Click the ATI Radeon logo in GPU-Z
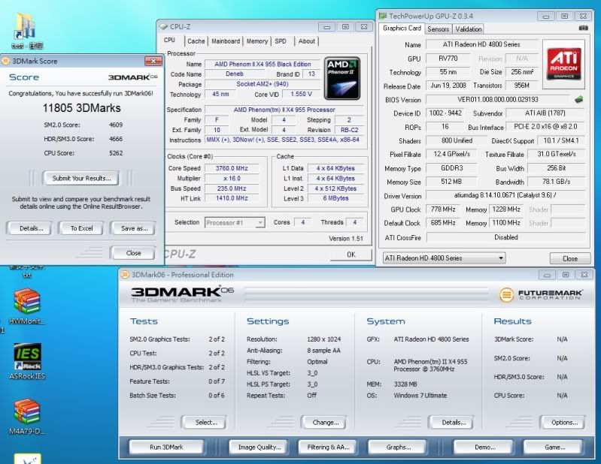 [563, 63]
